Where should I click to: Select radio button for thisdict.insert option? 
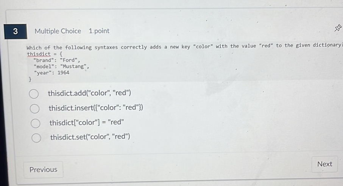pyautogui.click(x=34, y=109)
